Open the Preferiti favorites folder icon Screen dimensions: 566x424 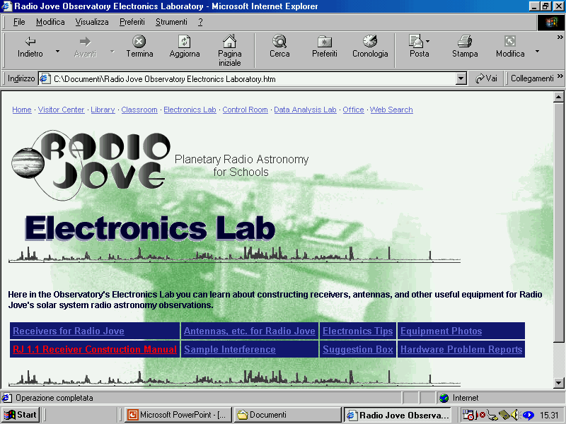click(x=324, y=42)
